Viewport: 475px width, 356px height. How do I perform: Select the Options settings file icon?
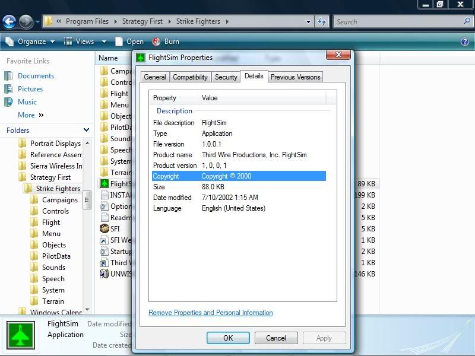click(x=104, y=206)
